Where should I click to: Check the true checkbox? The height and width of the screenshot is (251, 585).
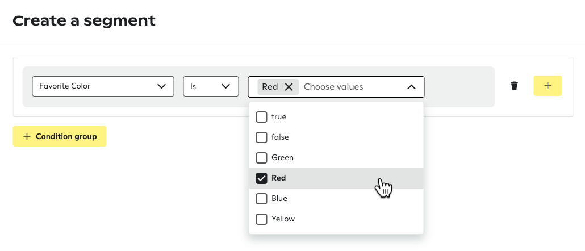pyautogui.click(x=261, y=117)
